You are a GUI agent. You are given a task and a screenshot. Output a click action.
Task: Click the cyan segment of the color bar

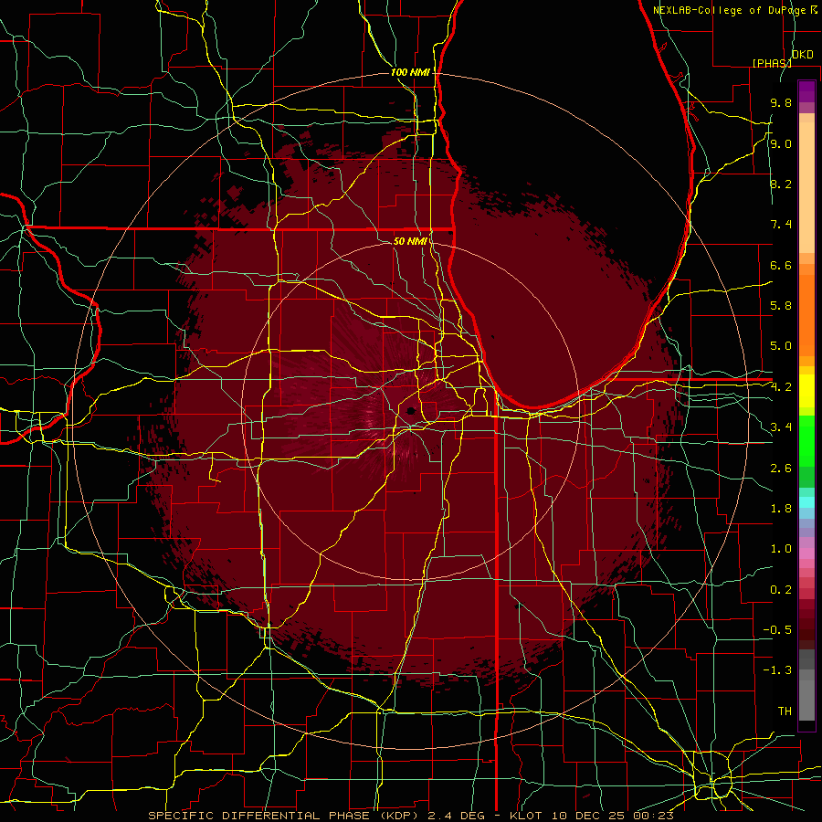click(x=806, y=502)
